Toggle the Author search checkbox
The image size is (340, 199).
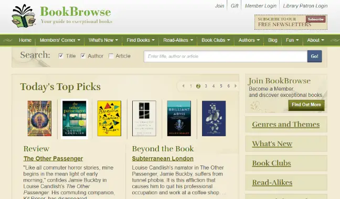pyautogui.click(x=83, y=56)
